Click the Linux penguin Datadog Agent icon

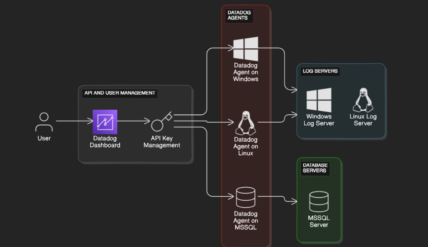coord(246,123)
